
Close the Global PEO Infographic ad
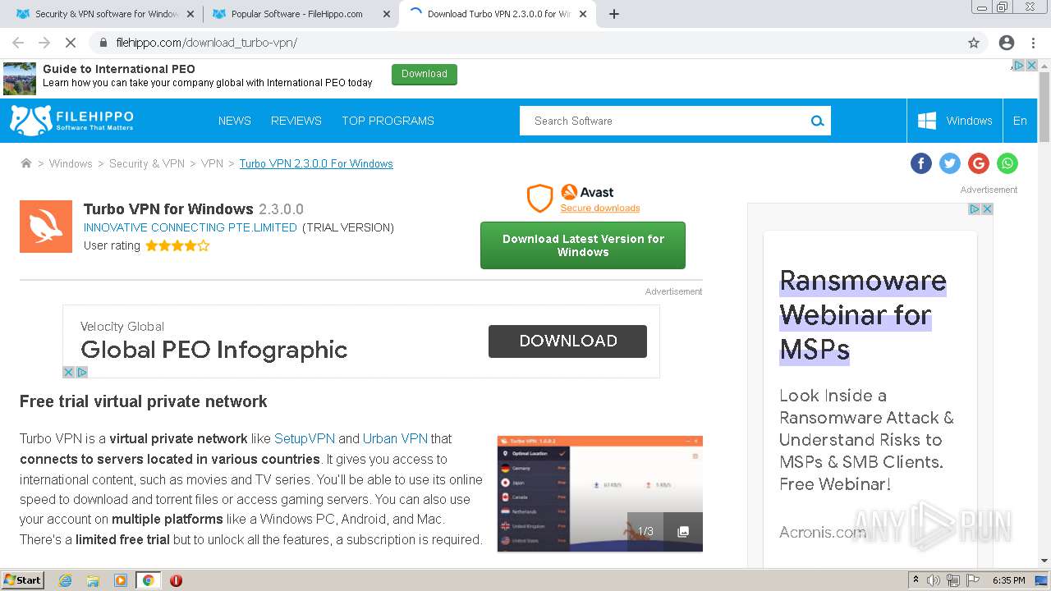[x=69, y=372]
